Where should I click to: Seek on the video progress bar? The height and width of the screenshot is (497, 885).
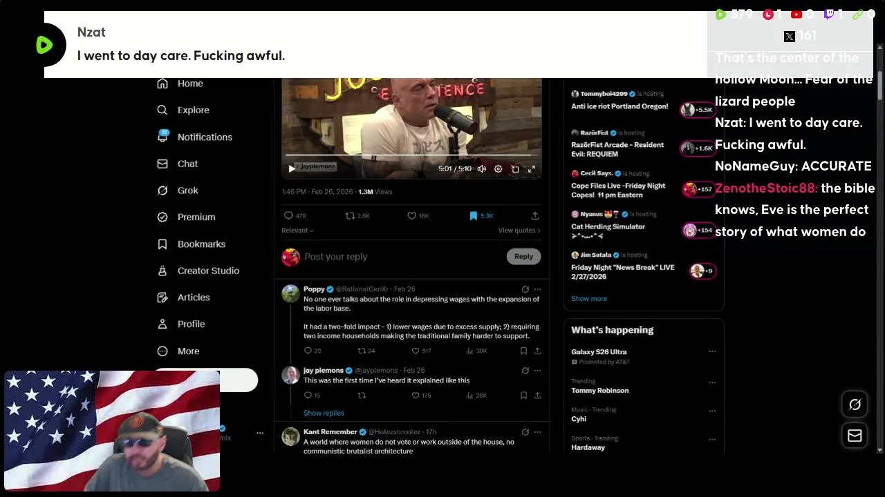(x=411, y=155)
